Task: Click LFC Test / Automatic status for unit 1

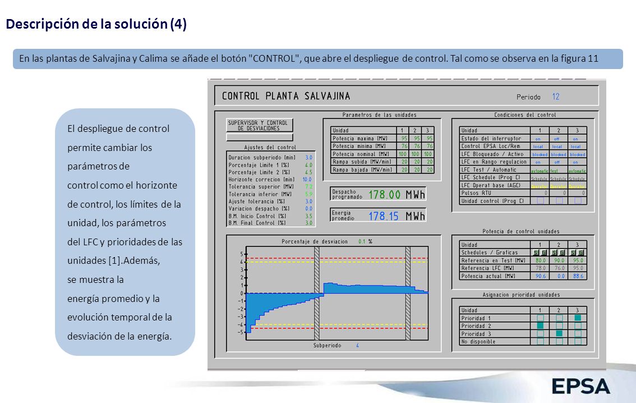Action: tap(540, 171)
